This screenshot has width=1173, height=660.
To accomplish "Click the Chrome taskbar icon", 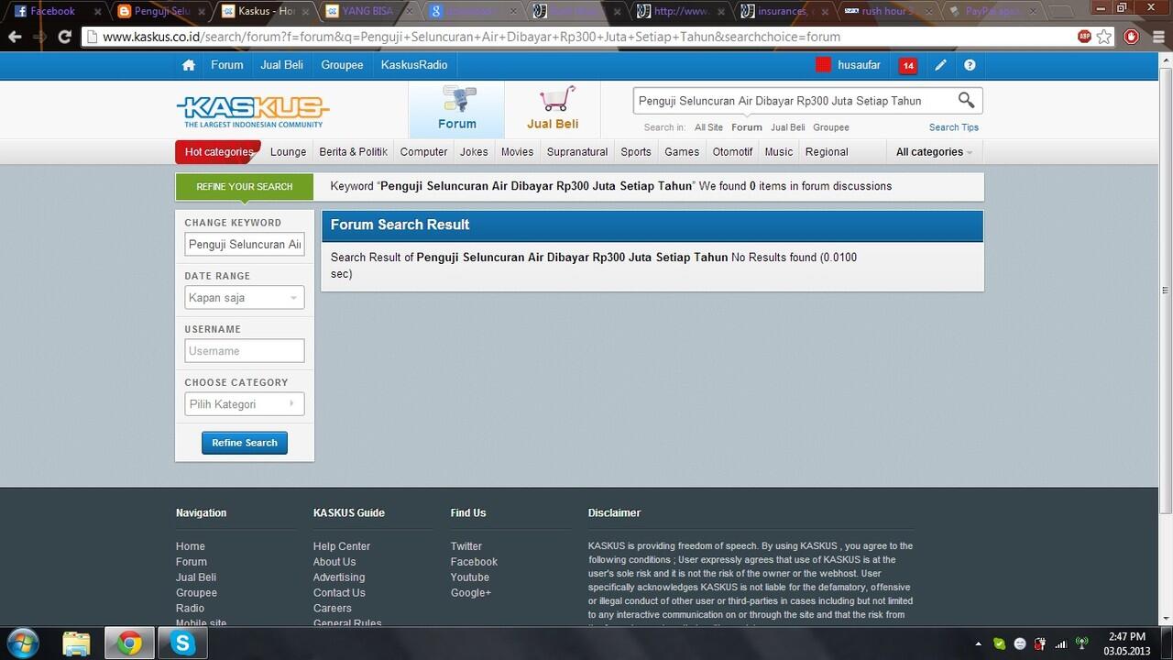I will click(x=129, y=643).
